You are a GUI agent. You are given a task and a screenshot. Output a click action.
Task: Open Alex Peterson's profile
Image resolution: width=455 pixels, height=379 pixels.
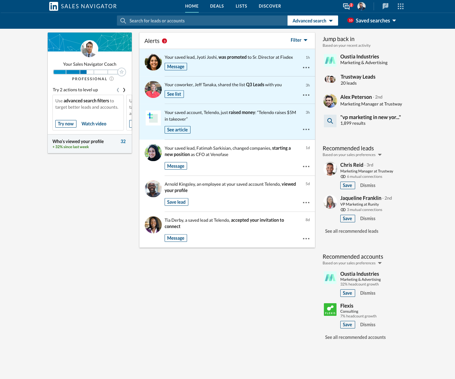click(x=356, y=97)
